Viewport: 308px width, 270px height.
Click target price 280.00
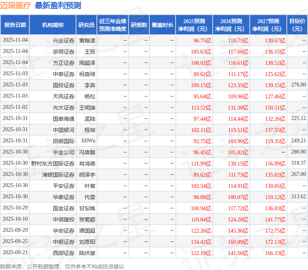pos(298,152)
